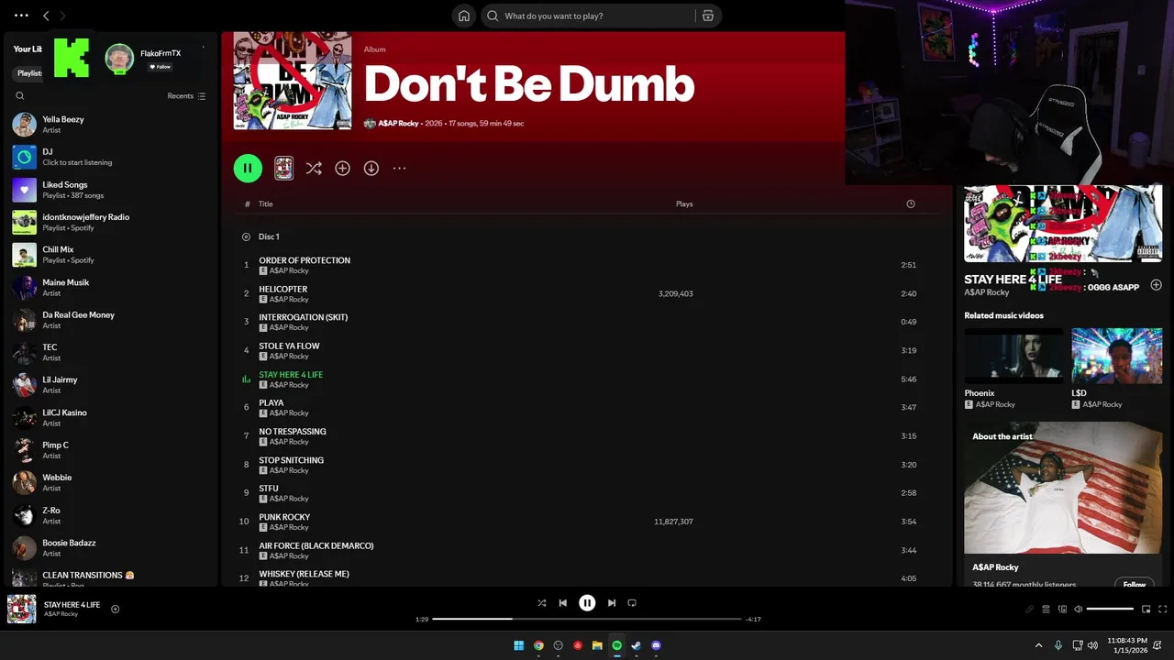The width and height of the screenshot is (1174, 660).
Task: Open the Spotify three-dot app menu
Action: tap(21, 16)
